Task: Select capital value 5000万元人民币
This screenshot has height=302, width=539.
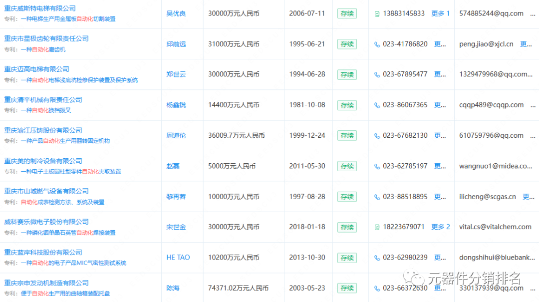Action: [232, 166]
